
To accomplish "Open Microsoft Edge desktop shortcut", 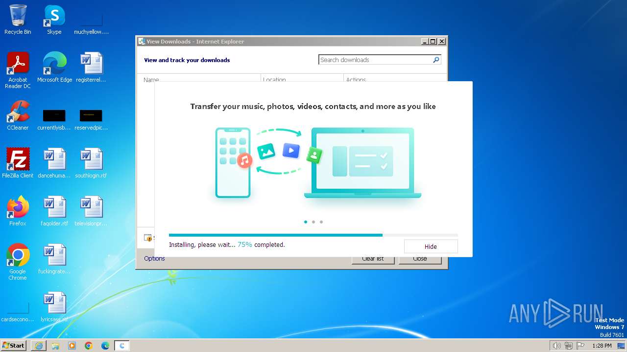I will pos(54,67).
